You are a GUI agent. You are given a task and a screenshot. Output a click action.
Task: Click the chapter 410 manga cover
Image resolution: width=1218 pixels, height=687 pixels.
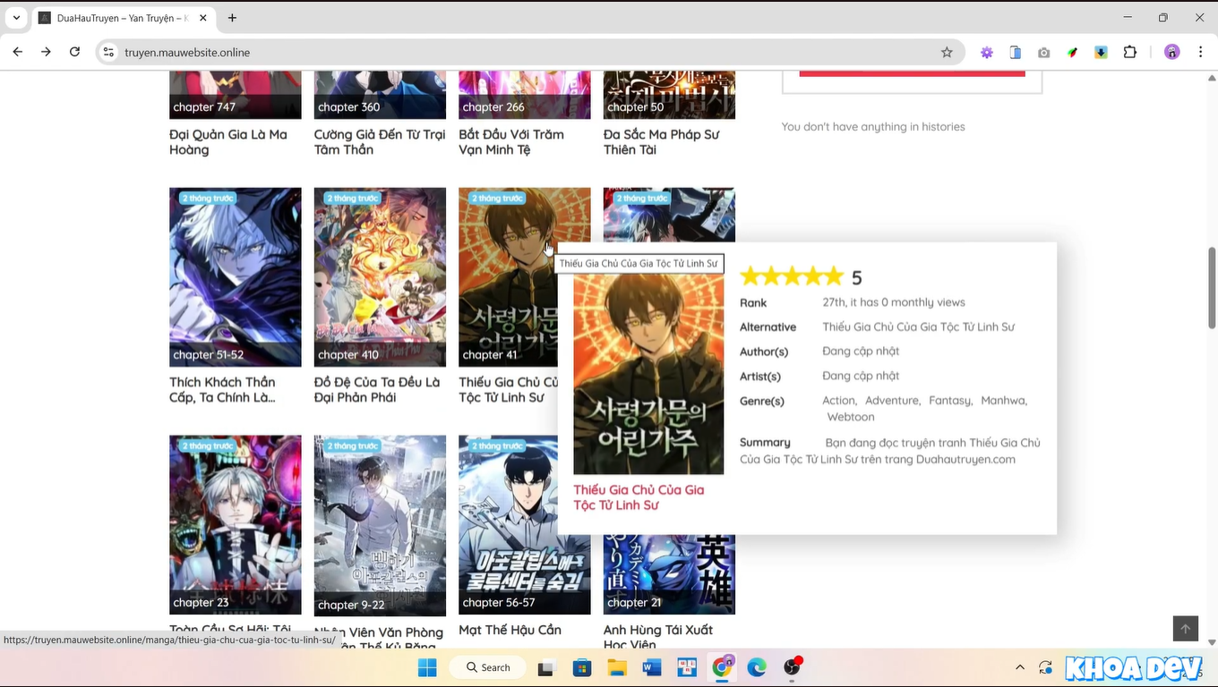tap(380, 276)
